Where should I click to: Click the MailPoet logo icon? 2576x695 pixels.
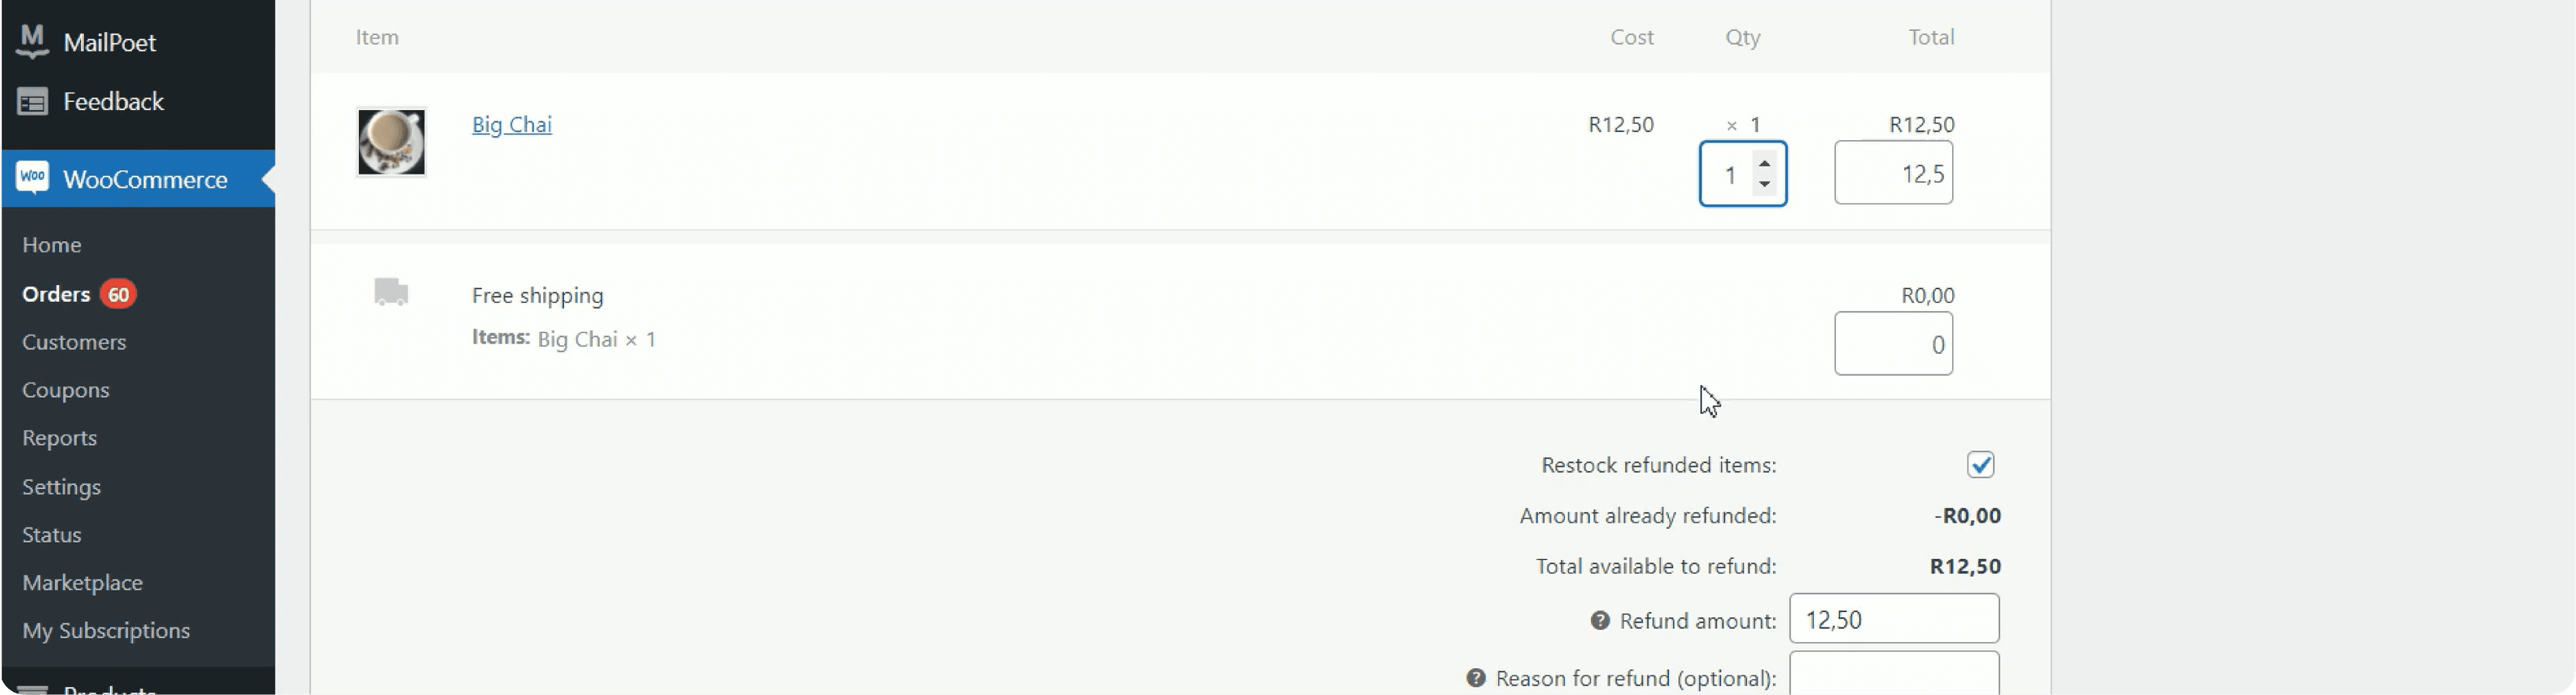coord(32,41)
